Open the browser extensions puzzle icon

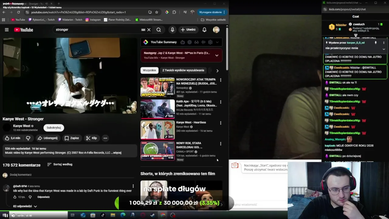point(174,12)
